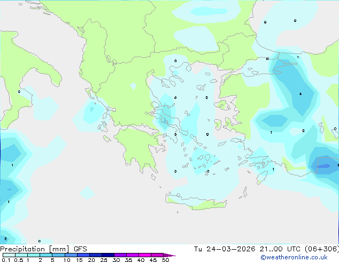Select the 30–35 mm legend swatch
This screenshot has height=262, width=339.
point(120,255)
